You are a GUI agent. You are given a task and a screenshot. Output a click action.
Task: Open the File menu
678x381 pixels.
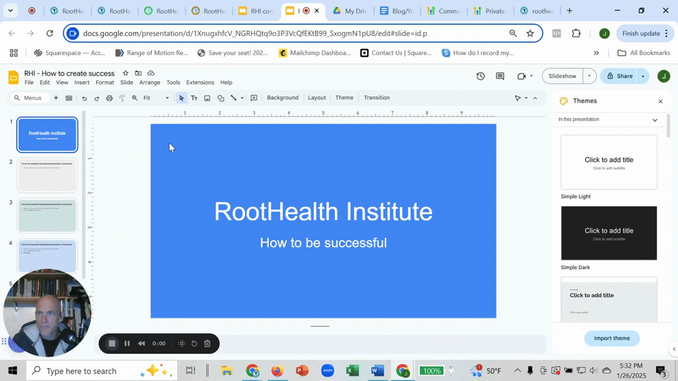point(29,83)
